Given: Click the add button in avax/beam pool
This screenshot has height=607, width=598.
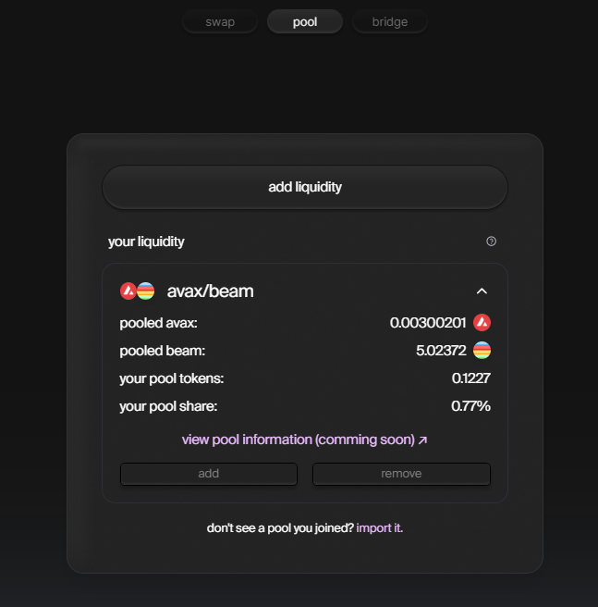Looking at the screenshot, I should tap(209, 474).
